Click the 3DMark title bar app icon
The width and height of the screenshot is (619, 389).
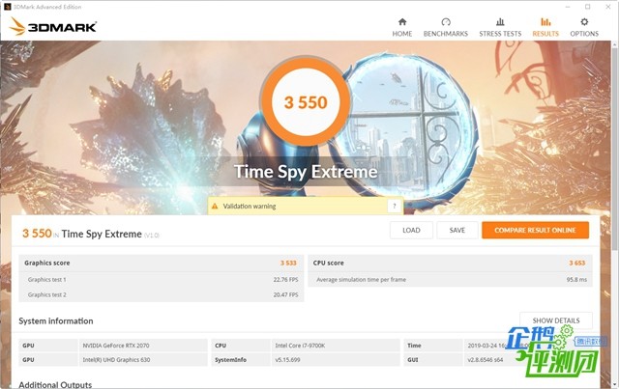click(x=7, y=7)
